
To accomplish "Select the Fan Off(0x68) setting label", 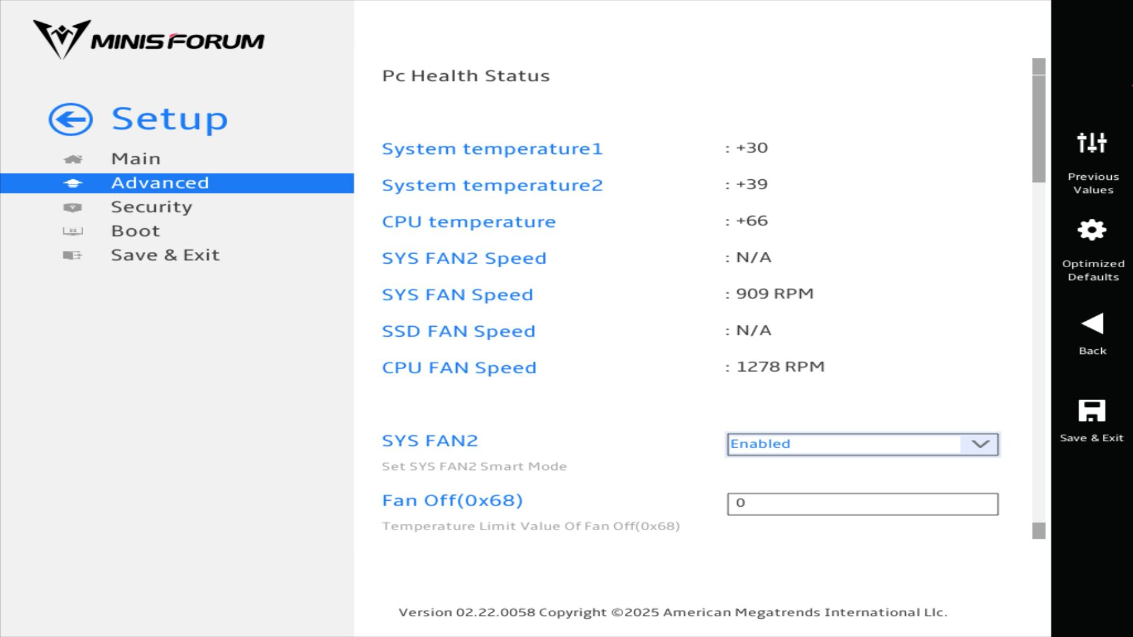I will coord(452,500).
